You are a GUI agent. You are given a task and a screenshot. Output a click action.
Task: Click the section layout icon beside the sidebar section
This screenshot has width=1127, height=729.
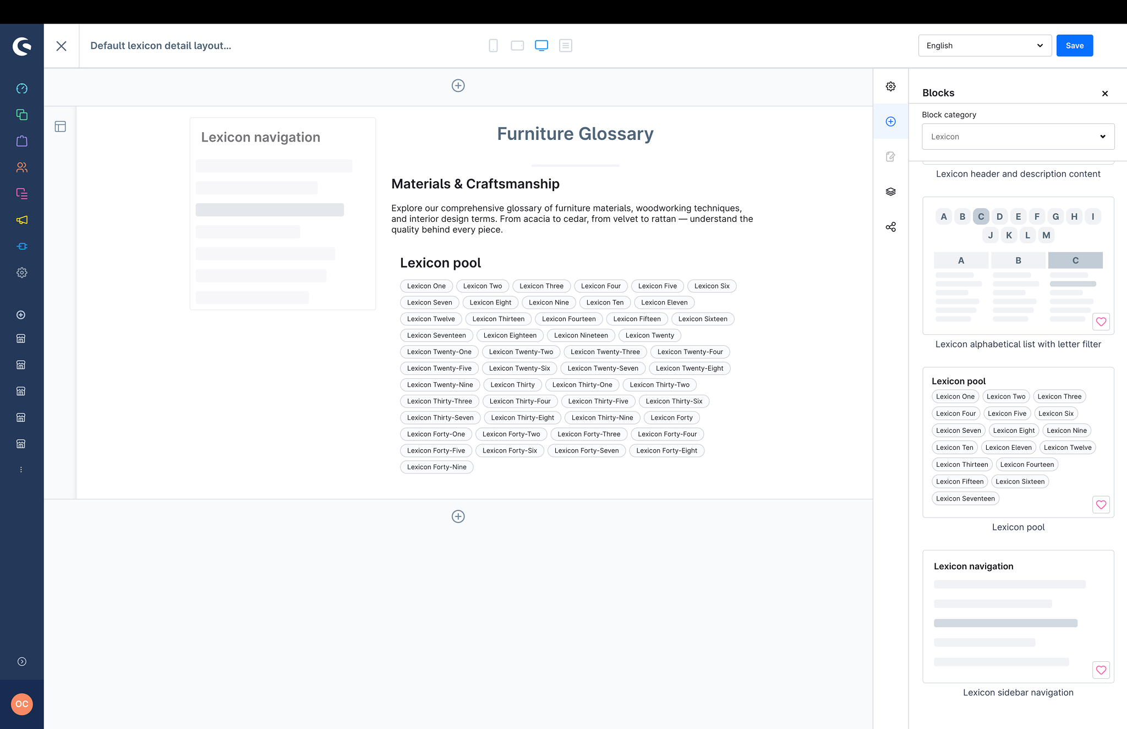tap(61, 127)
